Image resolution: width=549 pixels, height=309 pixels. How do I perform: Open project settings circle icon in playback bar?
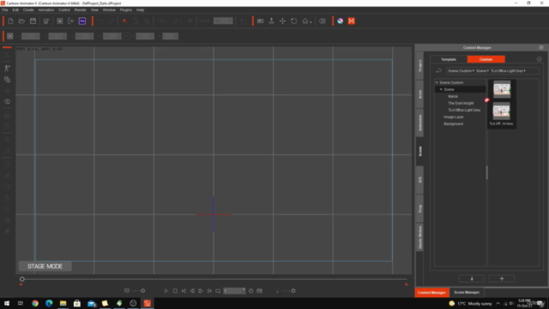click(250, 291)
